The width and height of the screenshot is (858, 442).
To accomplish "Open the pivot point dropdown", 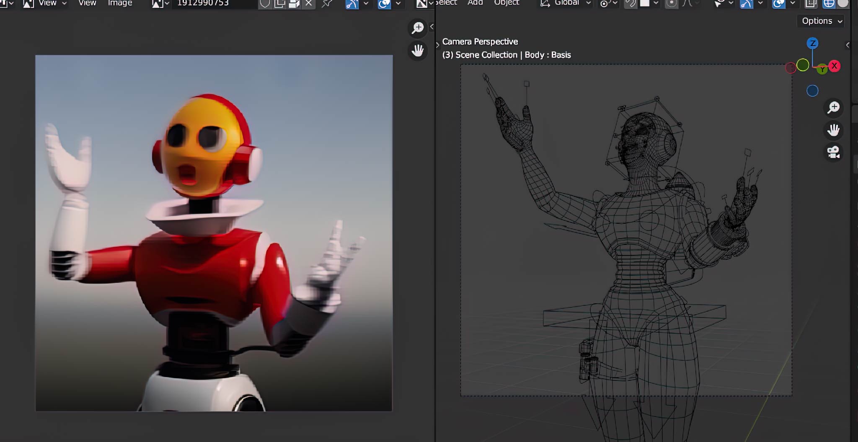I will [609, 3].
